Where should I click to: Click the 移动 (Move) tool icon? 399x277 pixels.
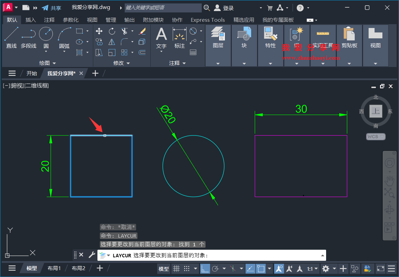pyautogui.click(x=99, y=31)
